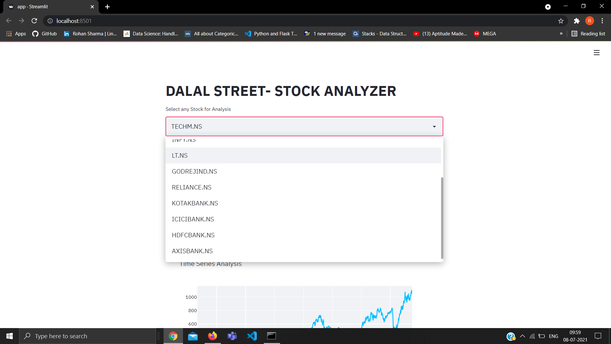Click the Type here to search box

tap(88, 336)
